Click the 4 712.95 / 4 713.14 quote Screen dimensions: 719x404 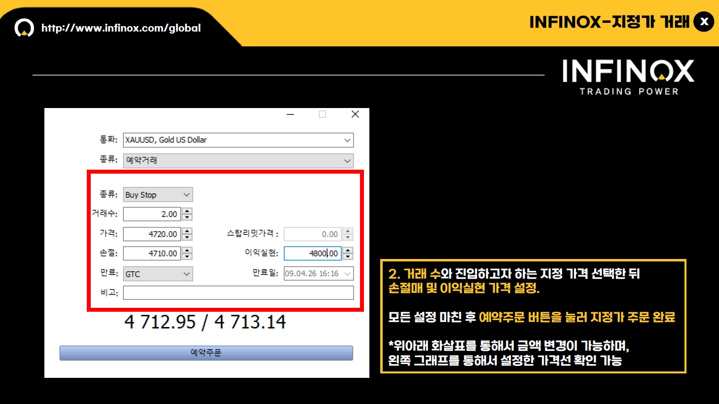pos(205,322)
